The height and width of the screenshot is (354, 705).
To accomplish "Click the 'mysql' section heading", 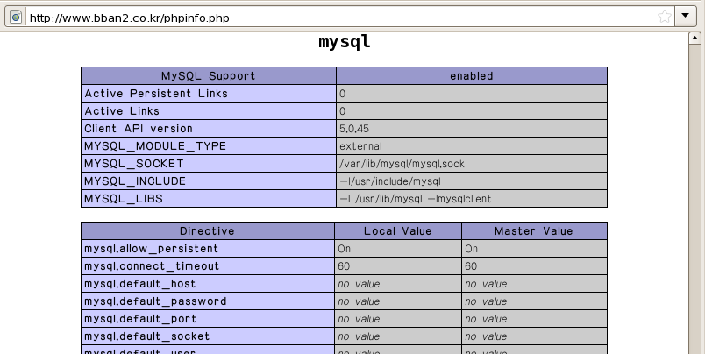I will coord(345,41).
